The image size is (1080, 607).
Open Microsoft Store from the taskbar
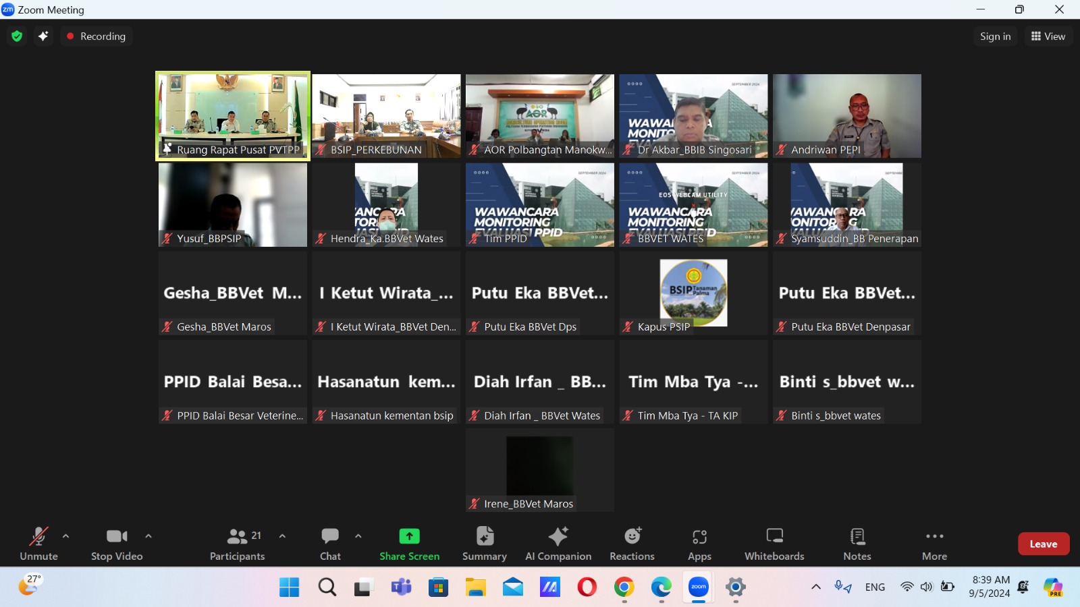438,587
